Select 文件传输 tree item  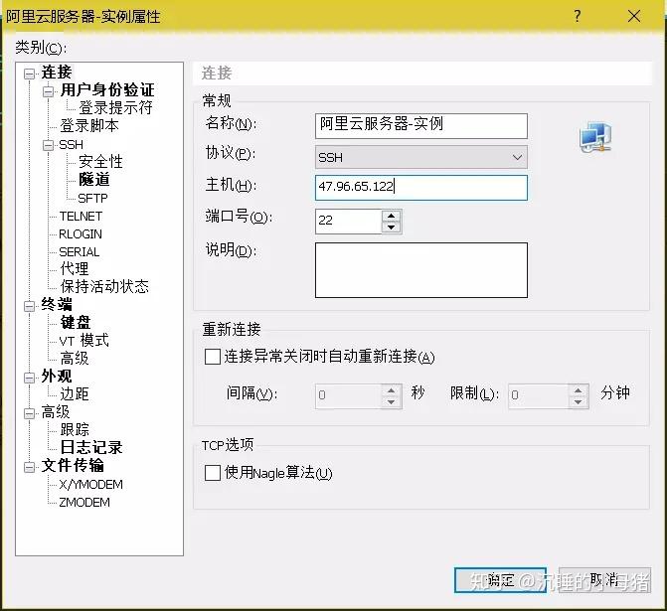pyautogui.click(x=73, y=465)
